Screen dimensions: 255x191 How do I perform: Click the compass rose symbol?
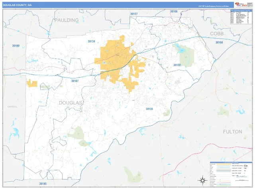click(202, 180)
